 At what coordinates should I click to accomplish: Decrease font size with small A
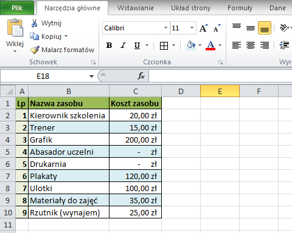[217, 28]
